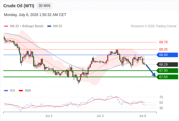Click the Jul 6 date axis label
The height and width of the screenshot is (121, 179).
pos(143,116)
